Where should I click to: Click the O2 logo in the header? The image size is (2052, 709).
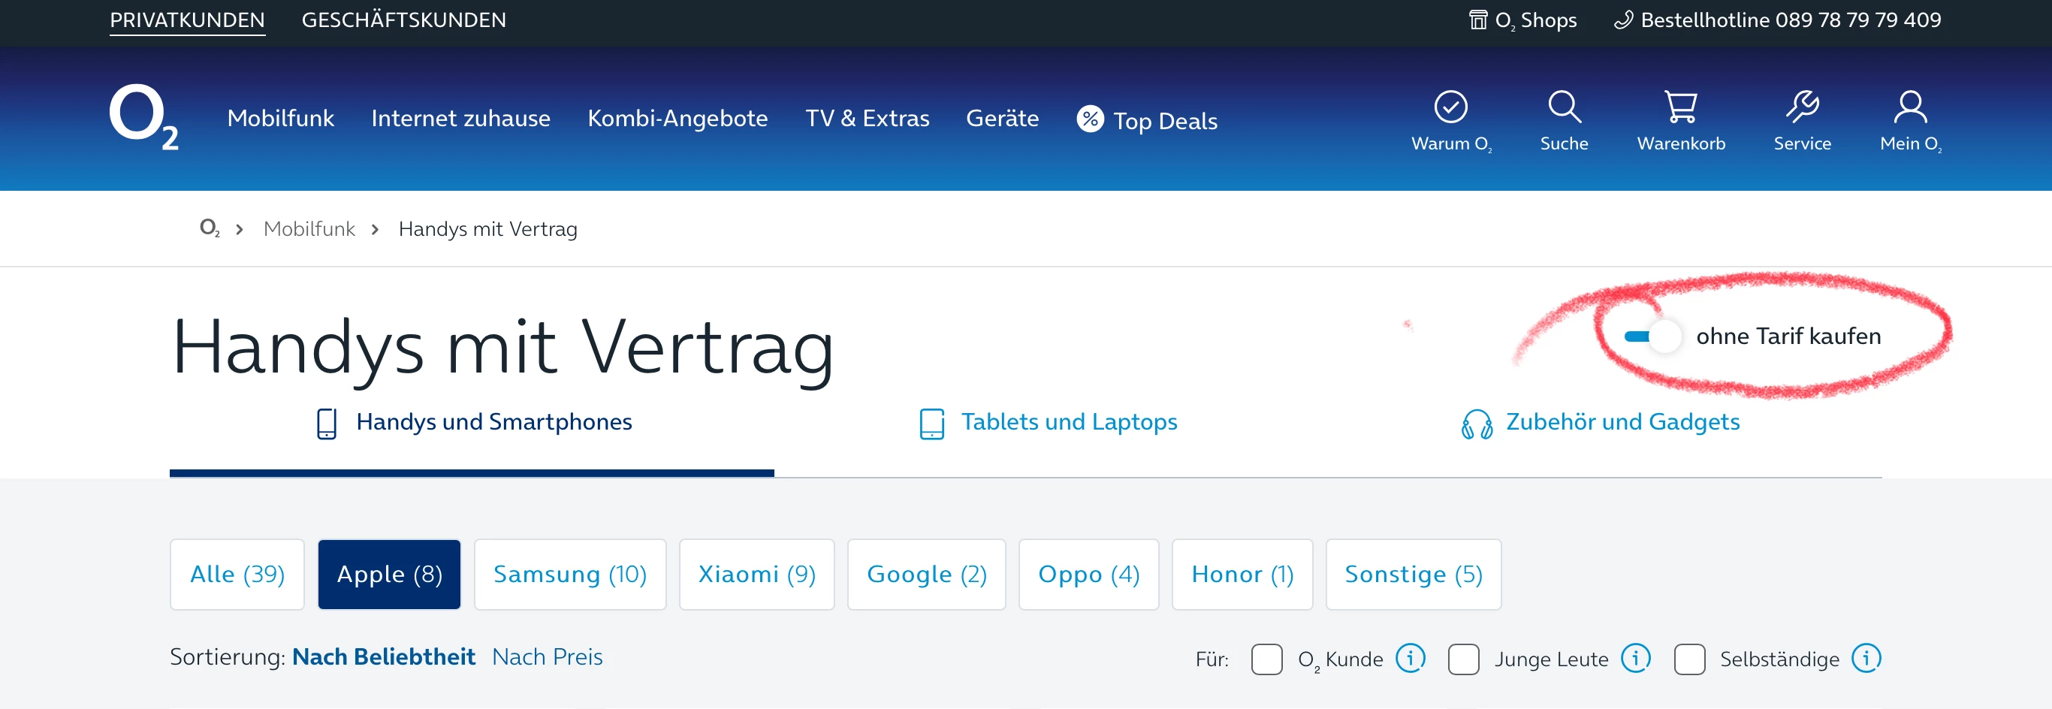click(x=143, y=117)
